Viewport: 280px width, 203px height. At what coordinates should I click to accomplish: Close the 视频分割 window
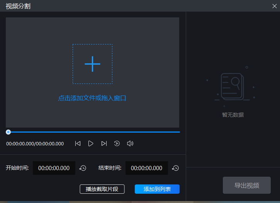[x=275, y=5]
